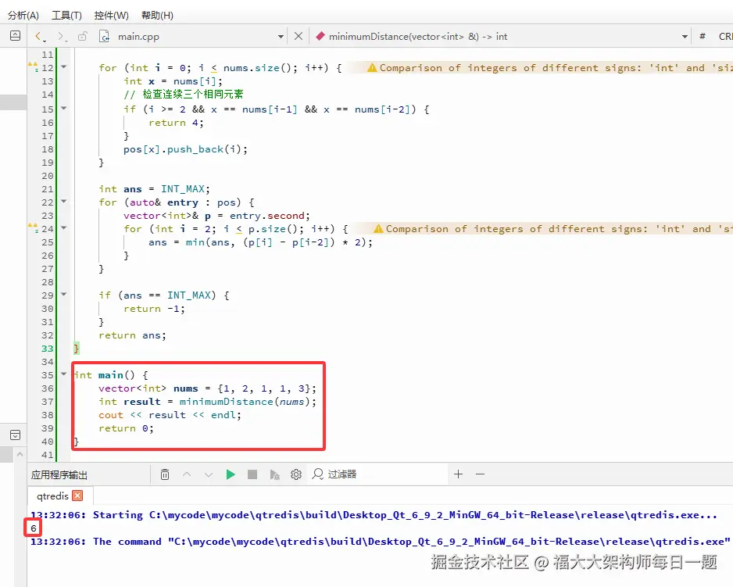Image resolution: width=733 pixels, height=587 pixels.
Task: Go back to previous cursor location
Action: (39, 37)
